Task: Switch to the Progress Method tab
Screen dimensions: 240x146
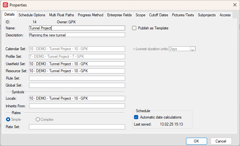Action: pyautogui.click(x=90, y=15)
